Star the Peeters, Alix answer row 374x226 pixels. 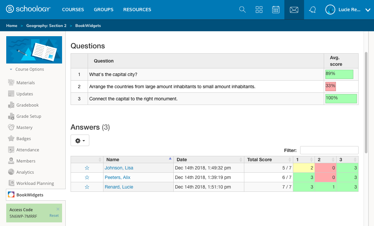[x=87, y=177]
